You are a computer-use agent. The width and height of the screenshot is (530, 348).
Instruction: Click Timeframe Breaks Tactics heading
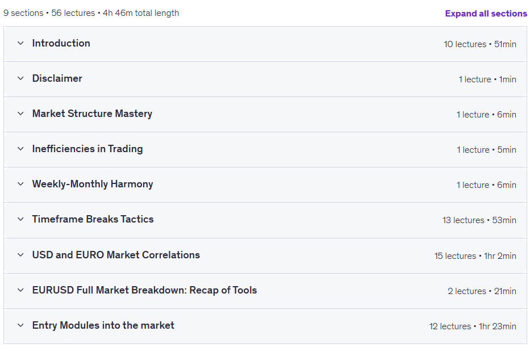click(x=93, y=219)
